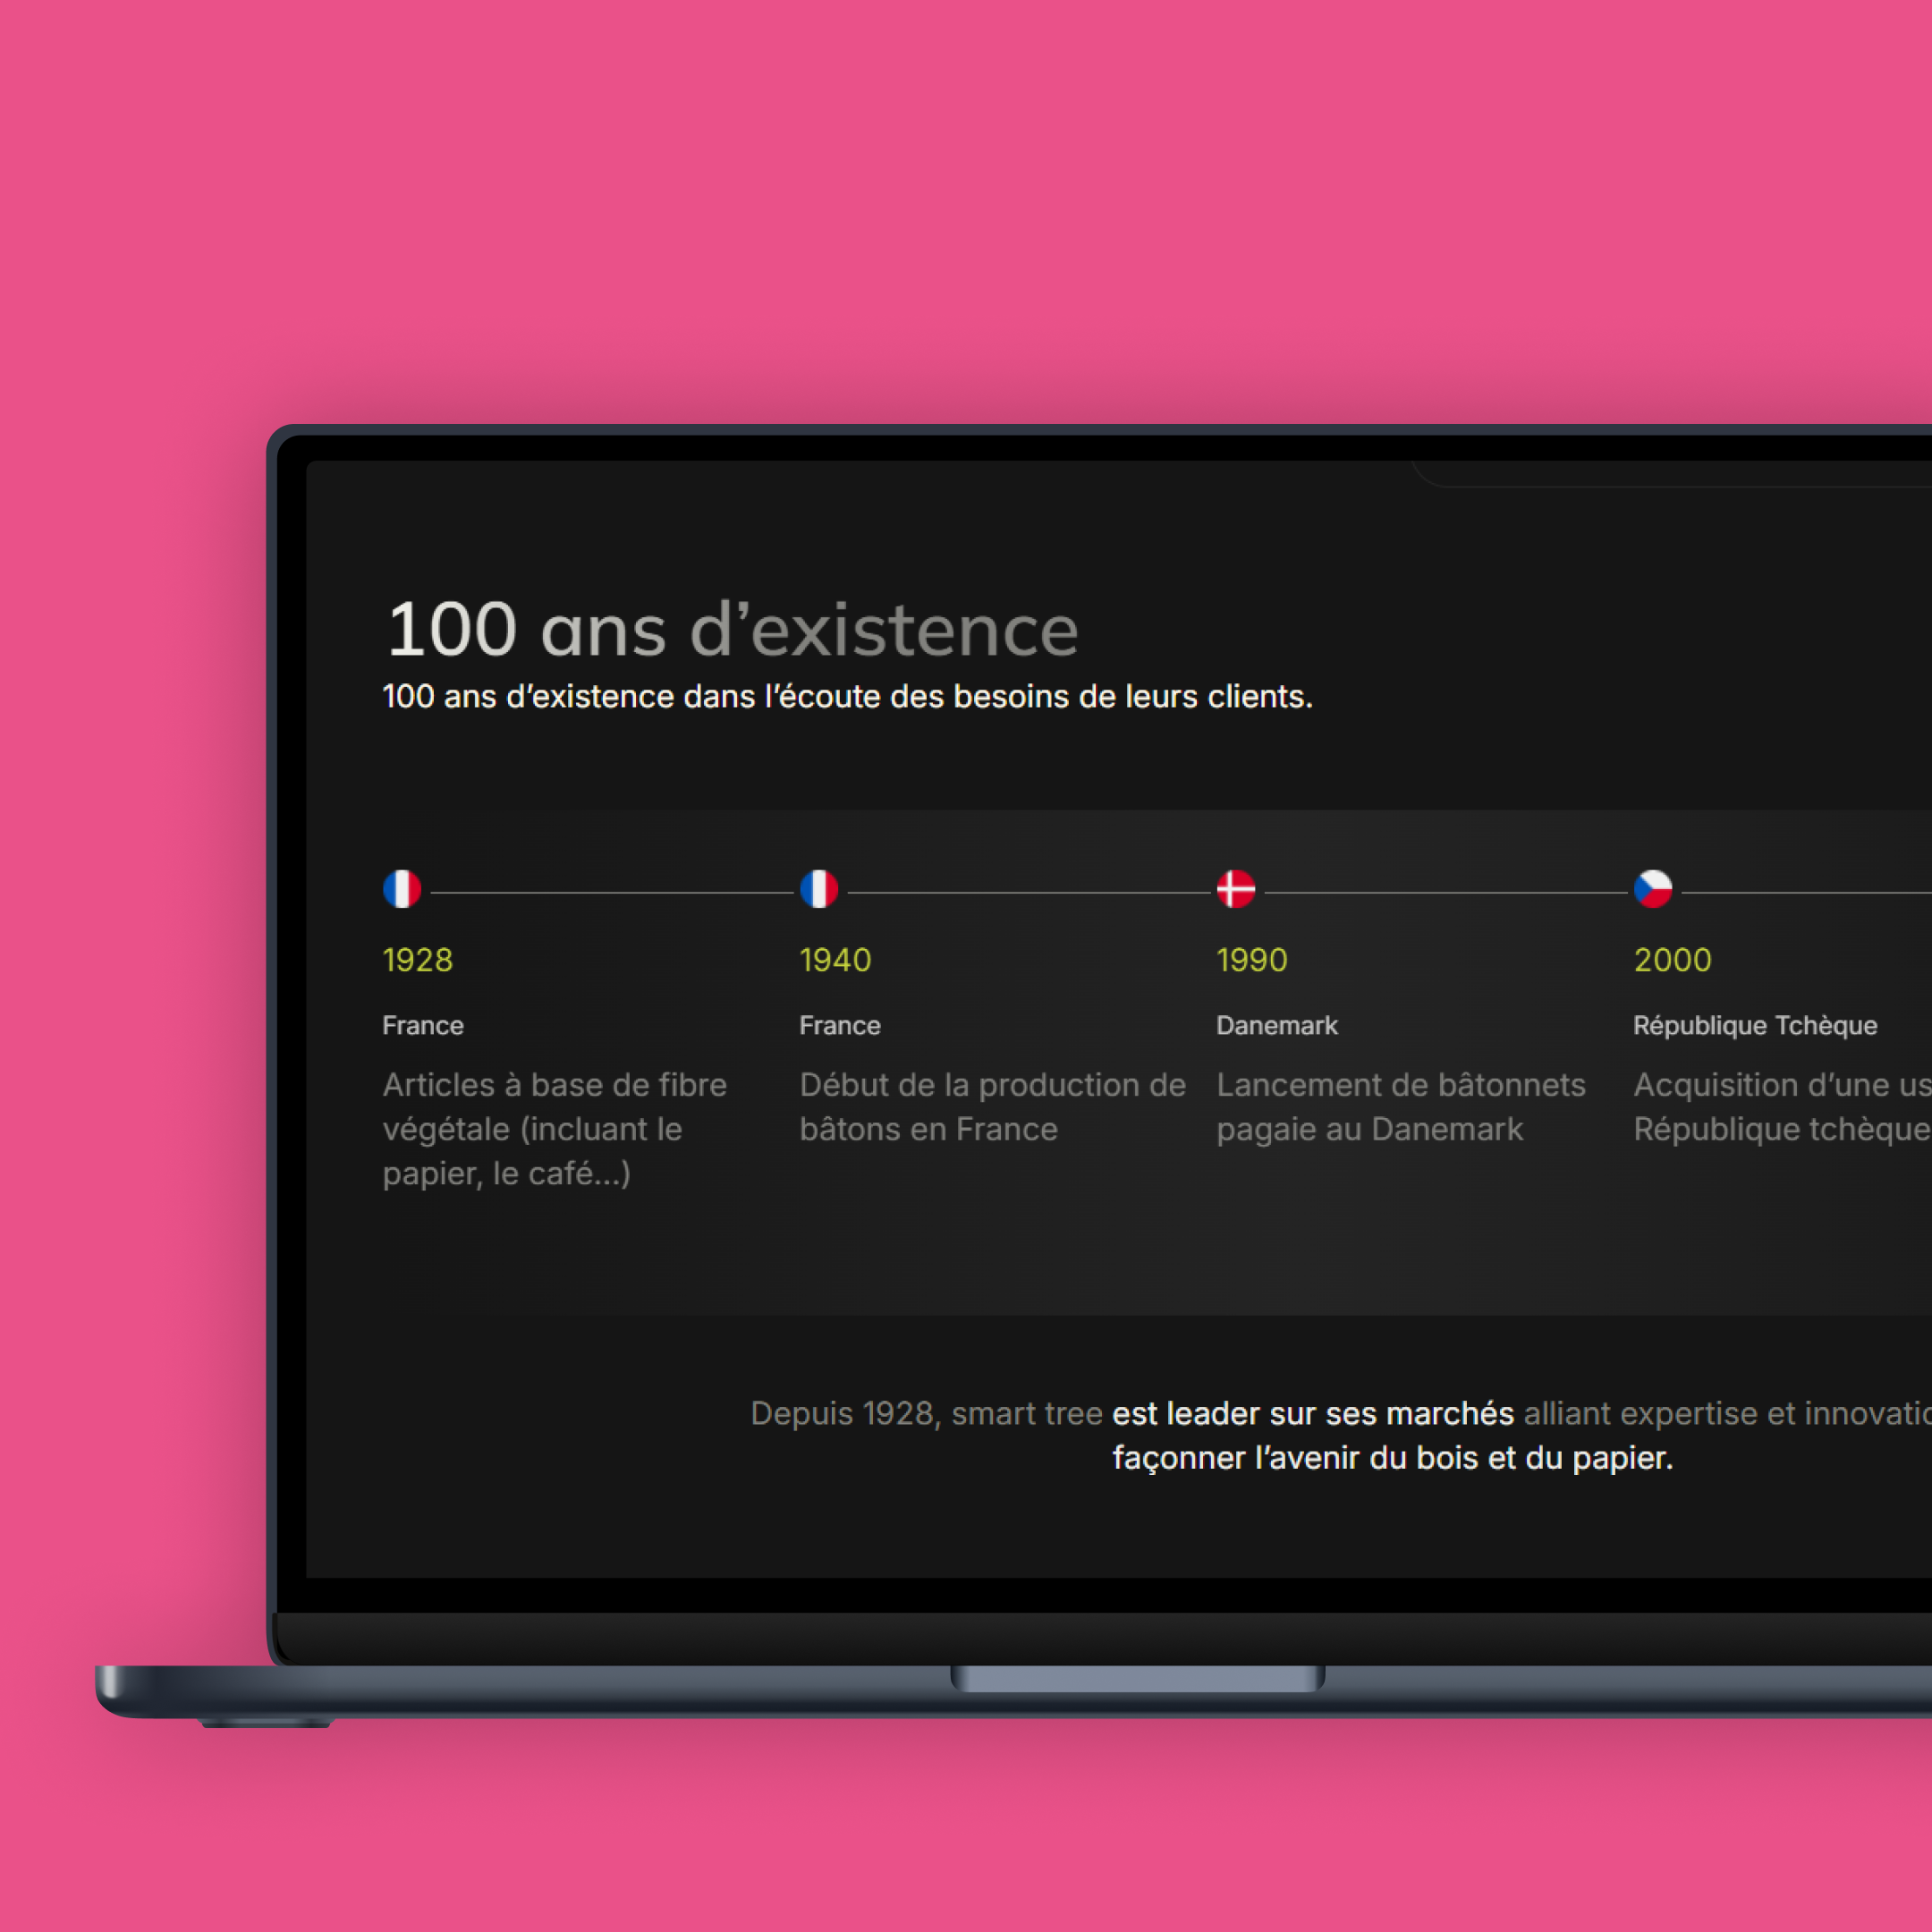This screenshot has width=1932, height=1932.
Task: Click the French flag above 1940
Action: (x=818, y=888)
